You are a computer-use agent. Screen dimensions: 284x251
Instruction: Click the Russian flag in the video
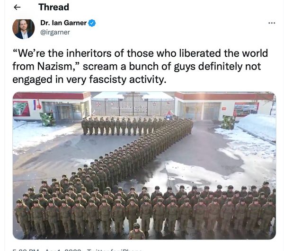pyautogui.click(x=35, y=105)
